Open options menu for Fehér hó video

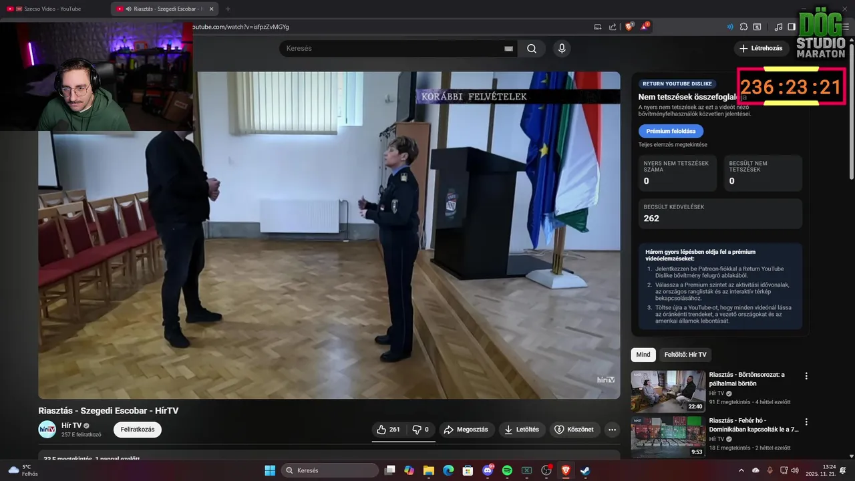(806, 422)
